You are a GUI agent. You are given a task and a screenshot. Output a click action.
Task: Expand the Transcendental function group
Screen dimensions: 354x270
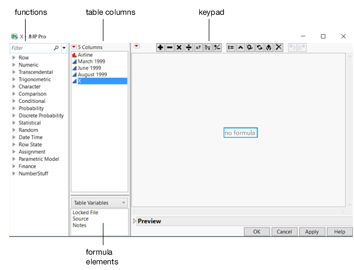pyautogui.click(x=14, y=72)
